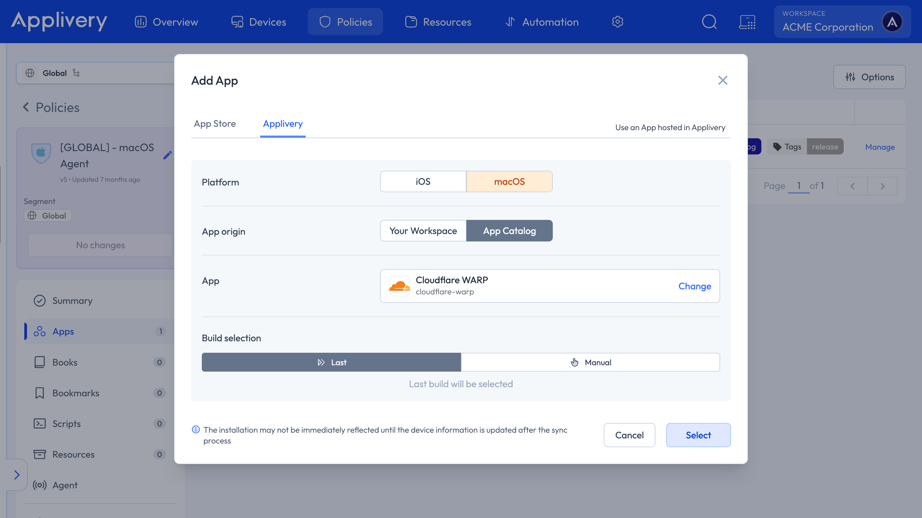Screen dimensions: 922x518
Task: Open the search magnifier icon
Action: tap(709, 22)
